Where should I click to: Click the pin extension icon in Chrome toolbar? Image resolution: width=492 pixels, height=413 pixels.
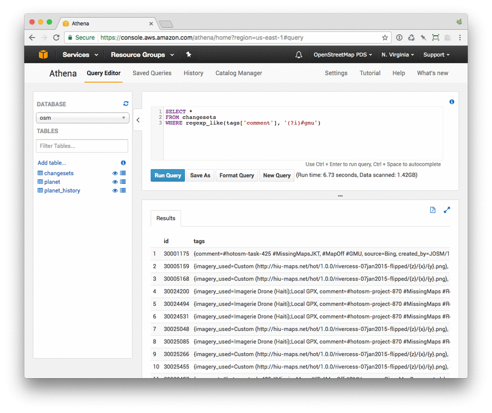pyautogui.click(x=424, y=38)
